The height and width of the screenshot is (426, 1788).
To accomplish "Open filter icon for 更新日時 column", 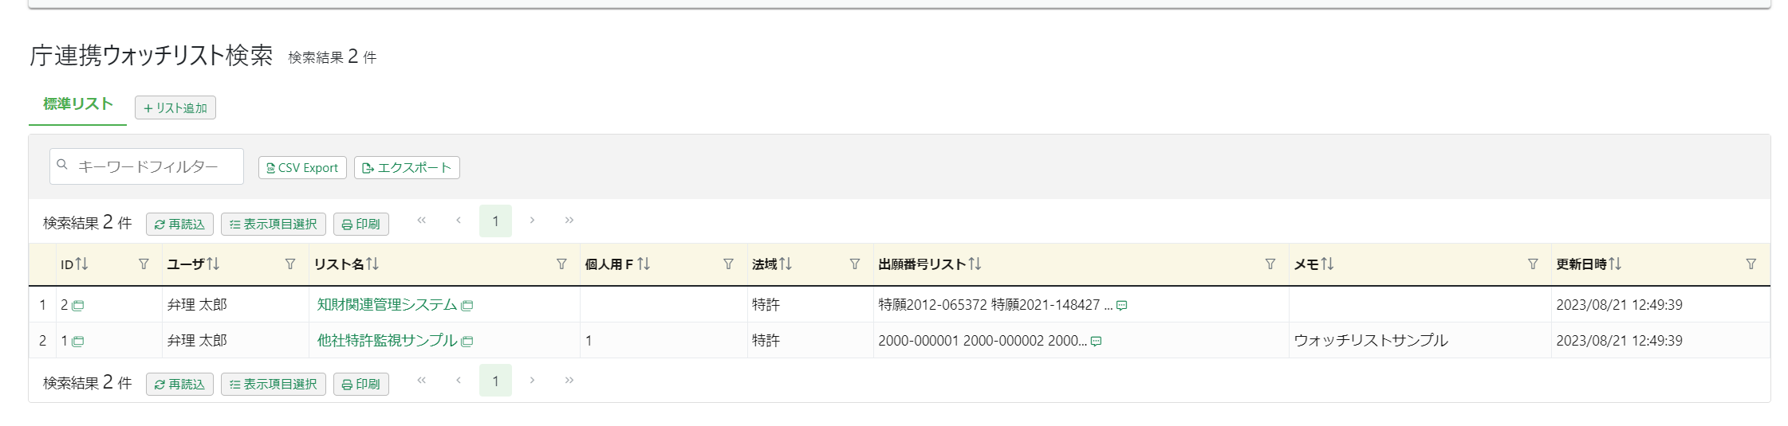I will tap(1751, 264).
